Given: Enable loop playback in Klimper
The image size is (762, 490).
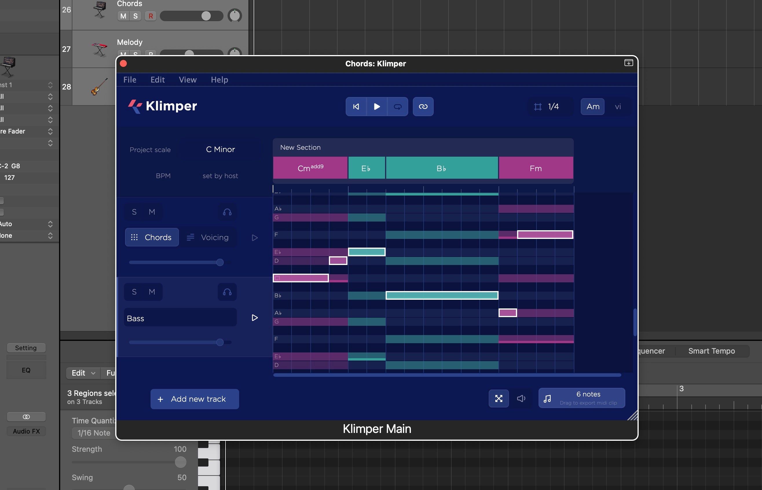Looking at the screenshot, I should click(398, 107).
